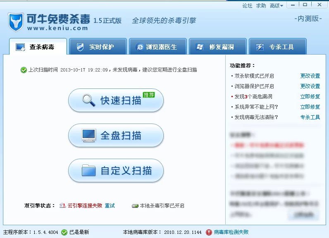
Task: Switch to the 浏览器医生 tab
Action: coord(158,47)
